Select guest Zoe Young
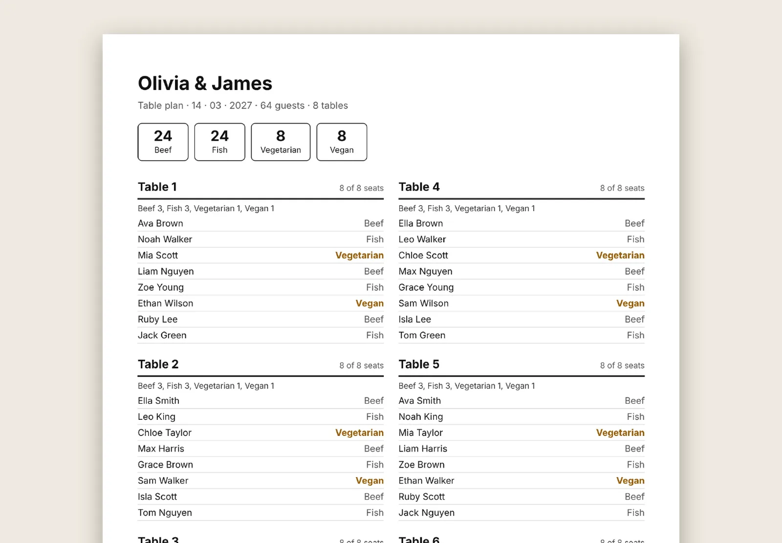 (x=161, y=287)
